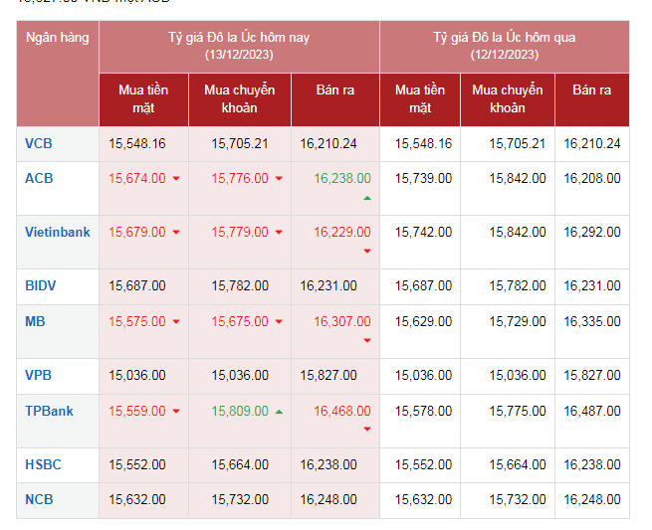Click red down arrow beside ACB 15,674.00
Screen dimensions: 652x530
pos(176,179)
